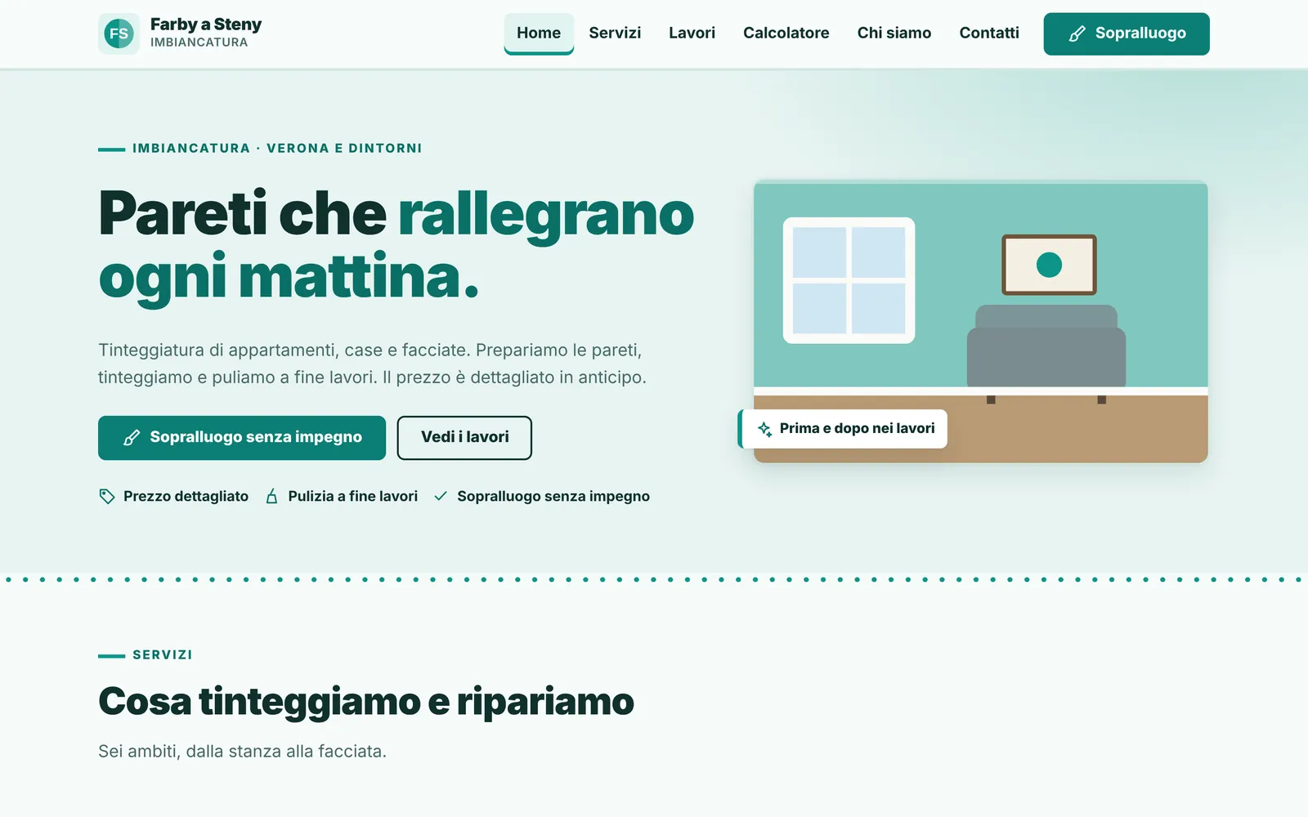Click the brush icon in Sopralluogo header button

point(1077,33)
